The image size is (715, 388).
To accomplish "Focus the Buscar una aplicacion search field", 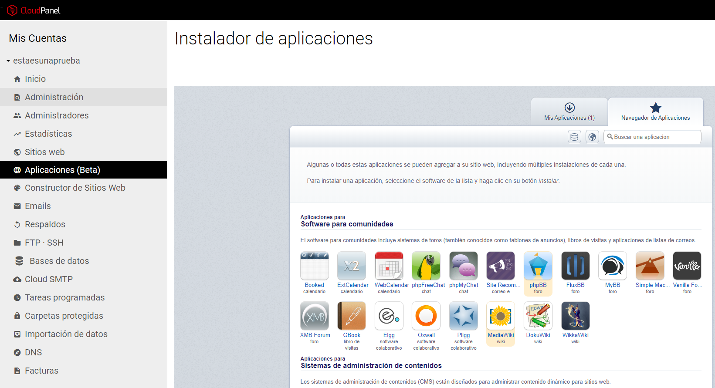I will [652, 137].
